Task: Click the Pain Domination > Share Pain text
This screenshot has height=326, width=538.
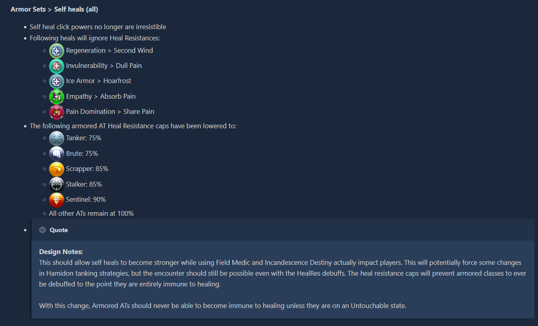Action: click(110, 111)
